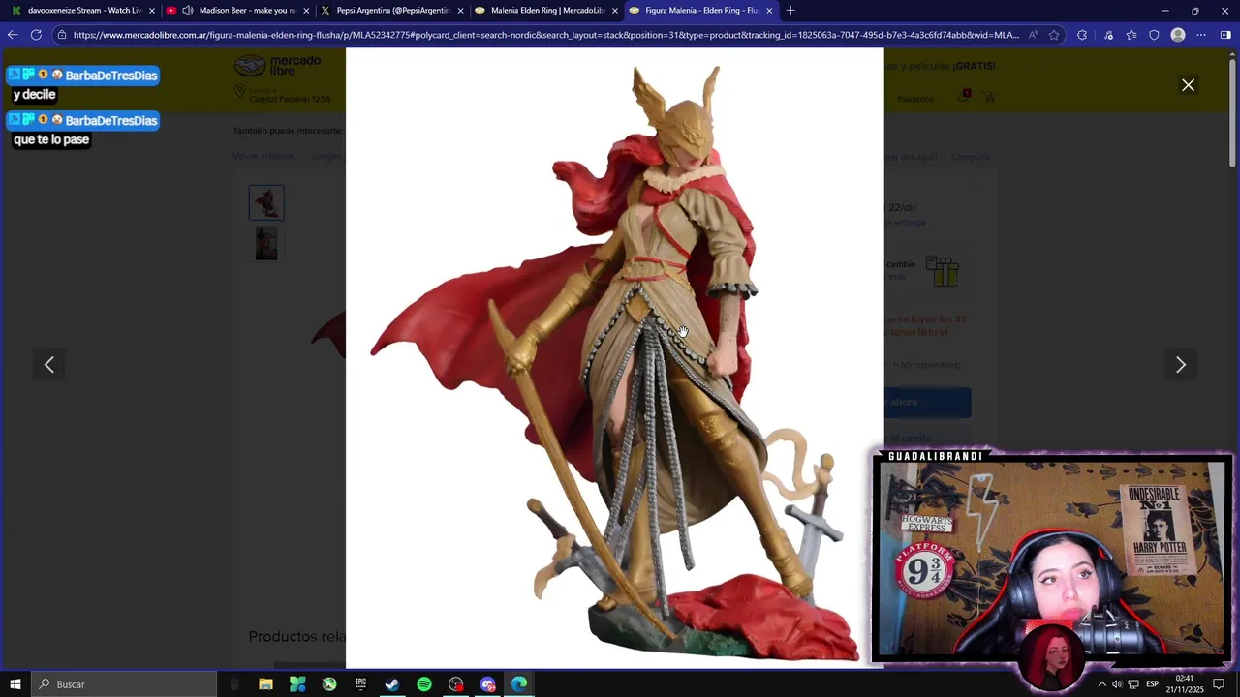Close the Pepsi Argentina tab

[460, 11]
